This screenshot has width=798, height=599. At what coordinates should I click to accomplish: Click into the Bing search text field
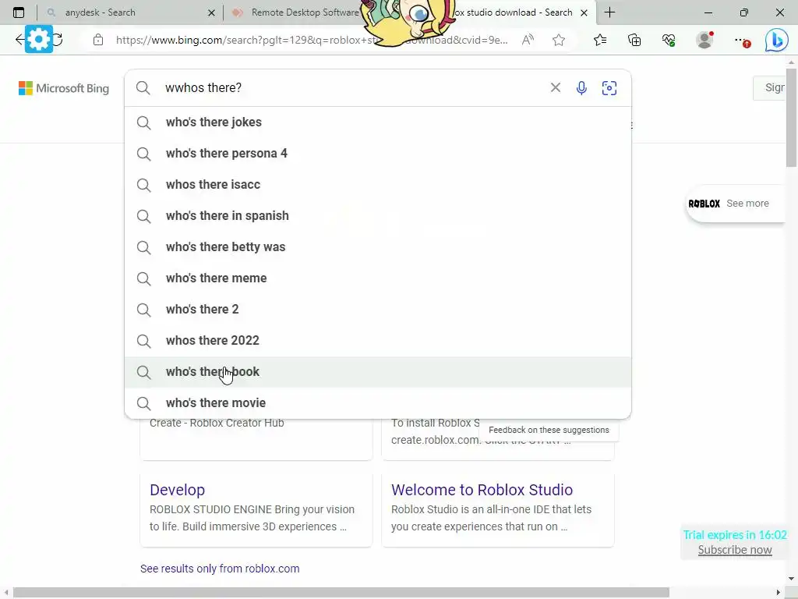(x=351, y=87)
